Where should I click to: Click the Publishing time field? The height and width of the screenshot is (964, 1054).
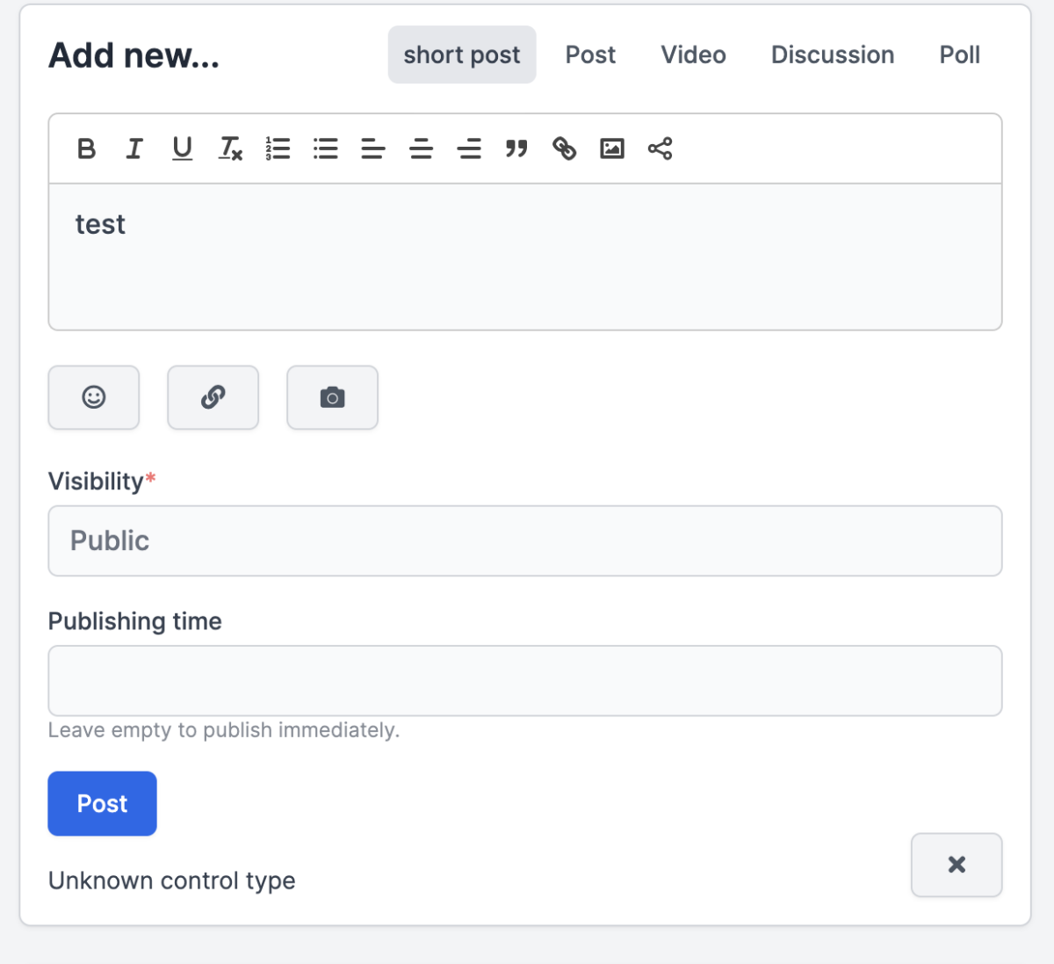pyautogui.click(x=525, y=681)
